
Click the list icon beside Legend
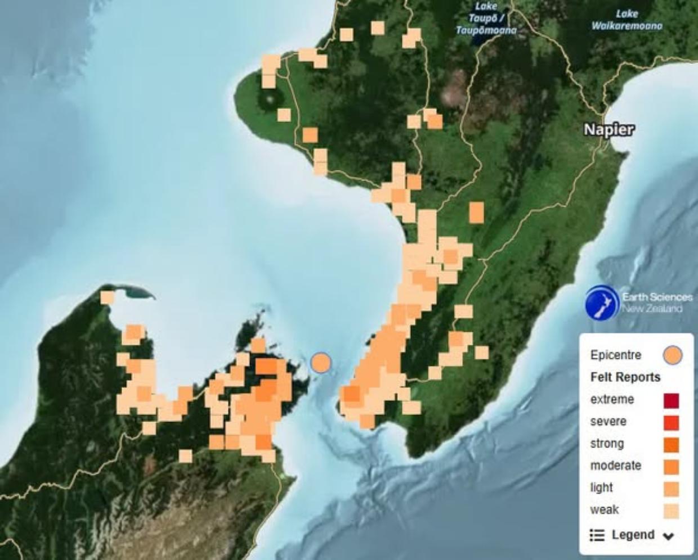click(597, 535)
